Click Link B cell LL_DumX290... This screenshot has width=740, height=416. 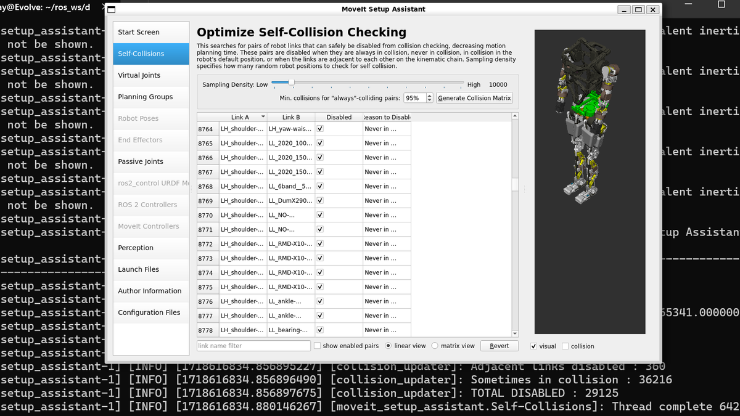point(291,201)
